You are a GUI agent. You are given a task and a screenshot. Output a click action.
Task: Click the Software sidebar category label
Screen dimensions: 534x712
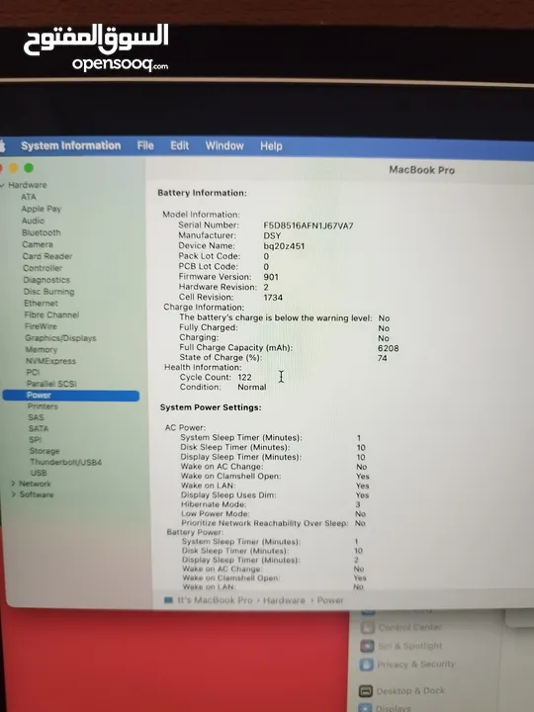coord(37,494)
